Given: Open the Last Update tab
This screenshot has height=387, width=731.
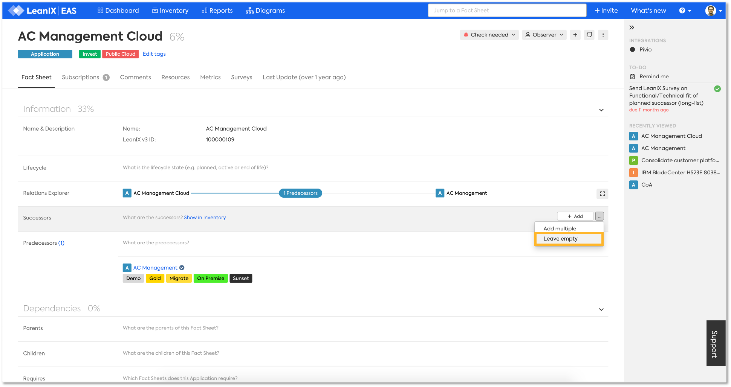Looking at the screenshot, I should (x=304, y=77).
